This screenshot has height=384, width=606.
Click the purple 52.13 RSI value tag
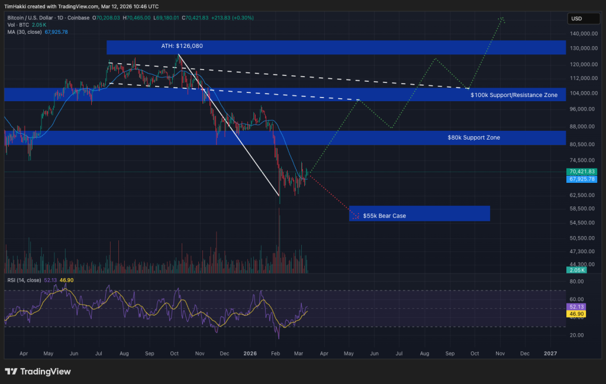point(576,307)
